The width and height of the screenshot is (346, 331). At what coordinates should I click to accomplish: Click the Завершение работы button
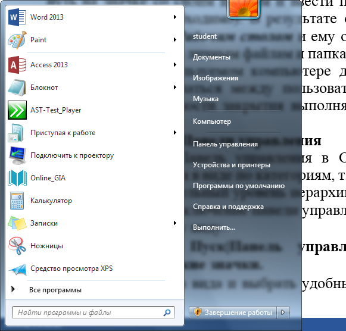pyautogui.click(x=233, y=313)
